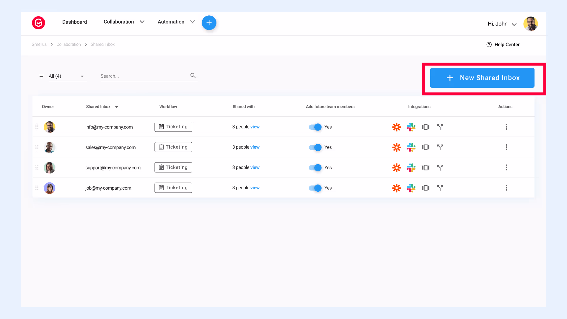
Task: Select the board view icon for support@my-company.com
Action: pos(426,167)
